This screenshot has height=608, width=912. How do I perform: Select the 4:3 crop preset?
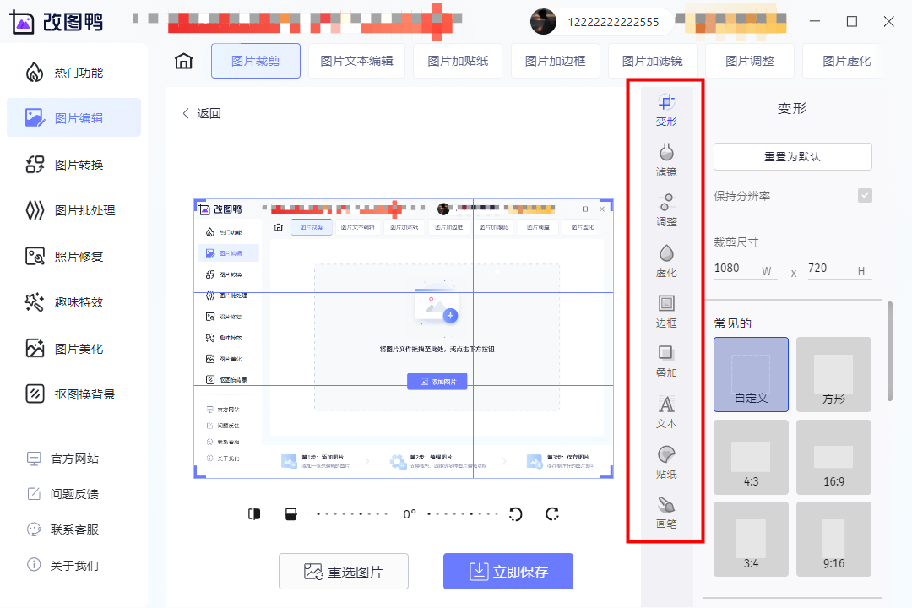click(x=751, y=458)
